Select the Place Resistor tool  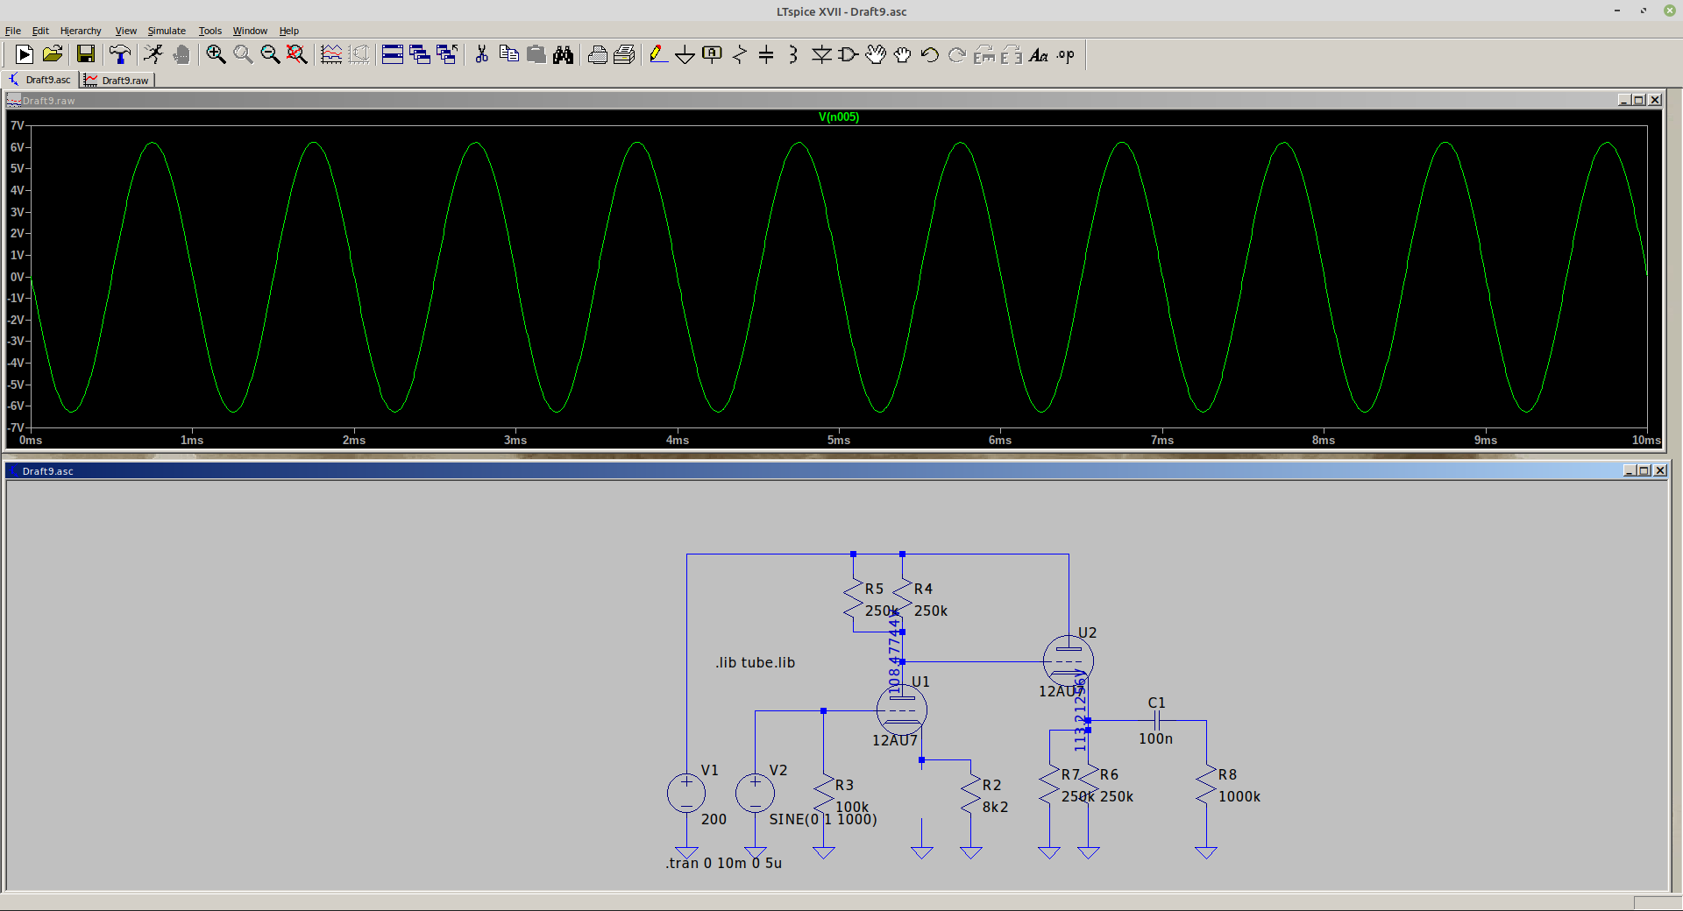point(740,54)
